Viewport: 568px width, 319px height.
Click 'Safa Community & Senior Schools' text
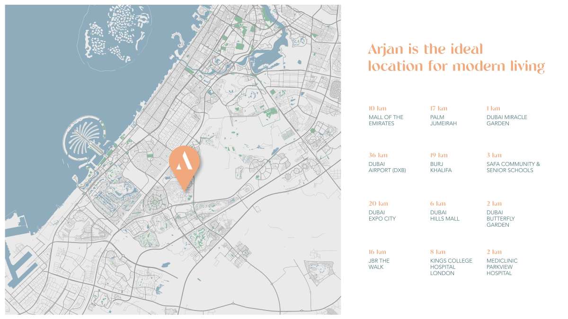(513, 167)
